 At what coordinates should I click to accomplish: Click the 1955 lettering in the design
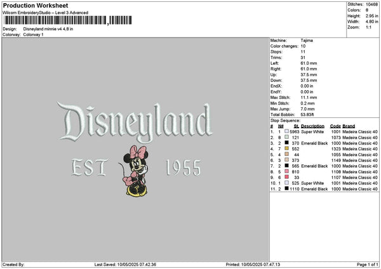pos(184,167)
